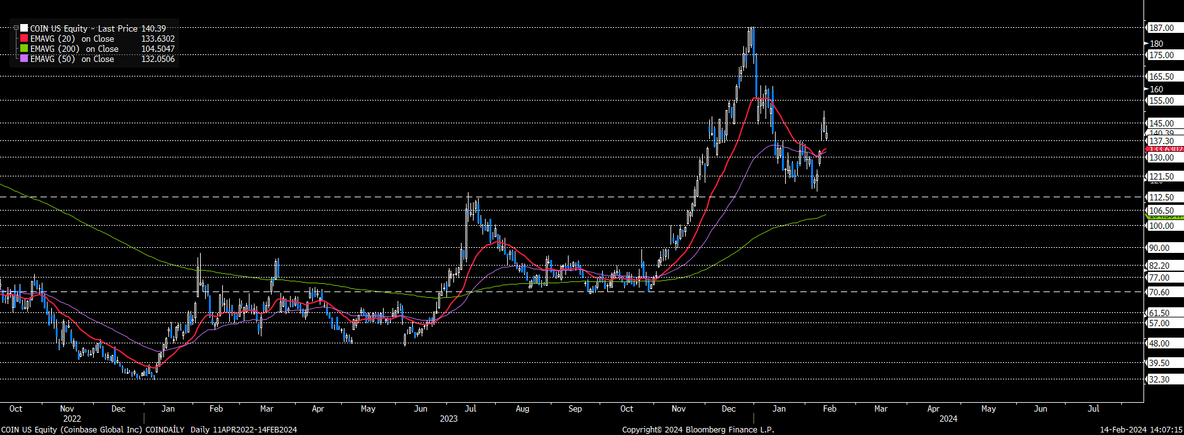The width and height of the screenshot is (1184, 435).
Task: Click the 133.6302 value in the legend
Action: (x=158, y=39)
